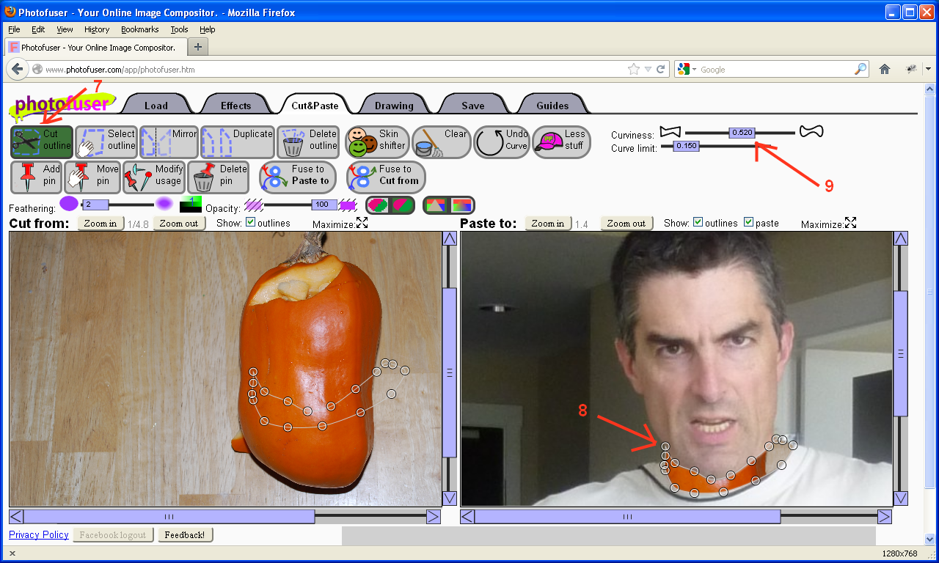This screenshot has width=939, height=563.
Task: Click the black-green feathering preview icon
Action: click(x=191, y=205)
